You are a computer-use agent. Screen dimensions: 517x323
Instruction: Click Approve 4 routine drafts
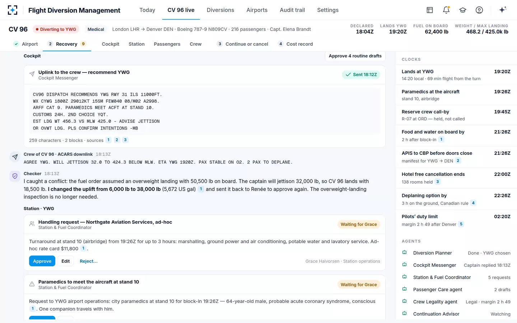click(x=355, y=56)
